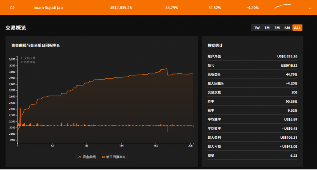Select the 6M time range
317x170 pixels.
pyautogui.click(x=287, y=28)
